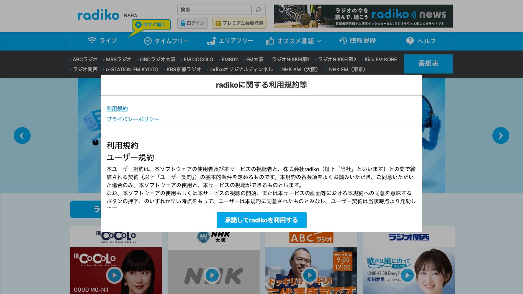Select ABCラジオ station link
Viewport: 523px width, 294px height.
point(85,59)
